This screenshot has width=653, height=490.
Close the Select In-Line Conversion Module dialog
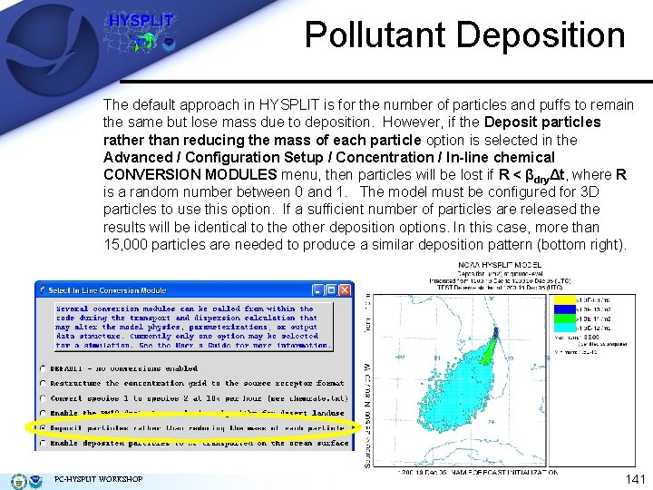[x=345, y=290]
